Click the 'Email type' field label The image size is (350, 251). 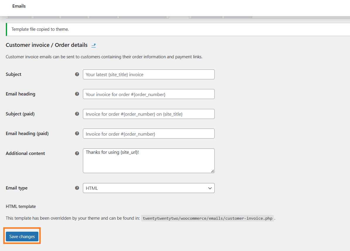17,188
